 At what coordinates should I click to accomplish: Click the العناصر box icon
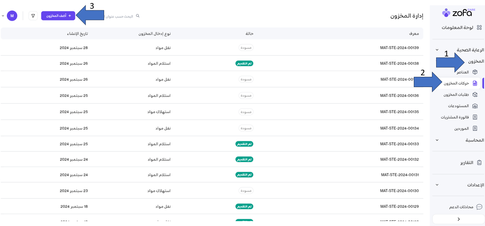[x=475, y=72]
